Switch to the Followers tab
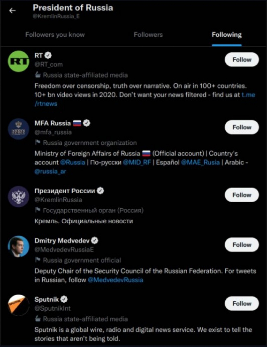 click(148, 35)
